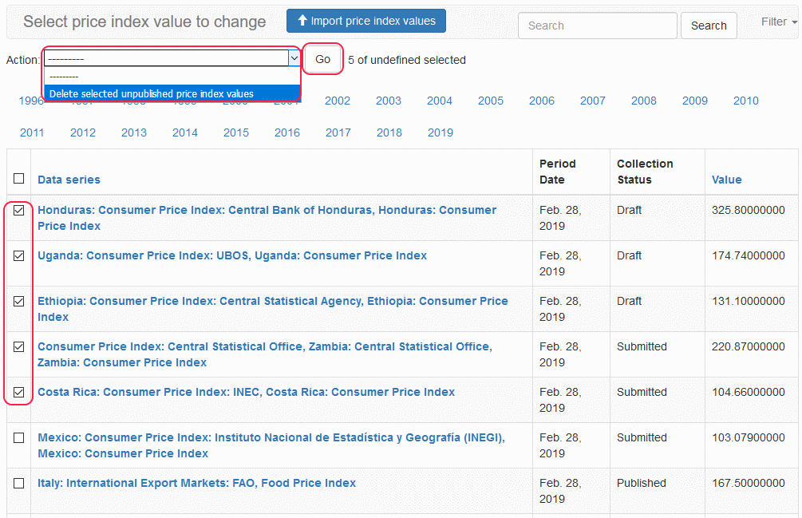Uncheck the Honduras Consumer Price Index row

coord(19,211)
